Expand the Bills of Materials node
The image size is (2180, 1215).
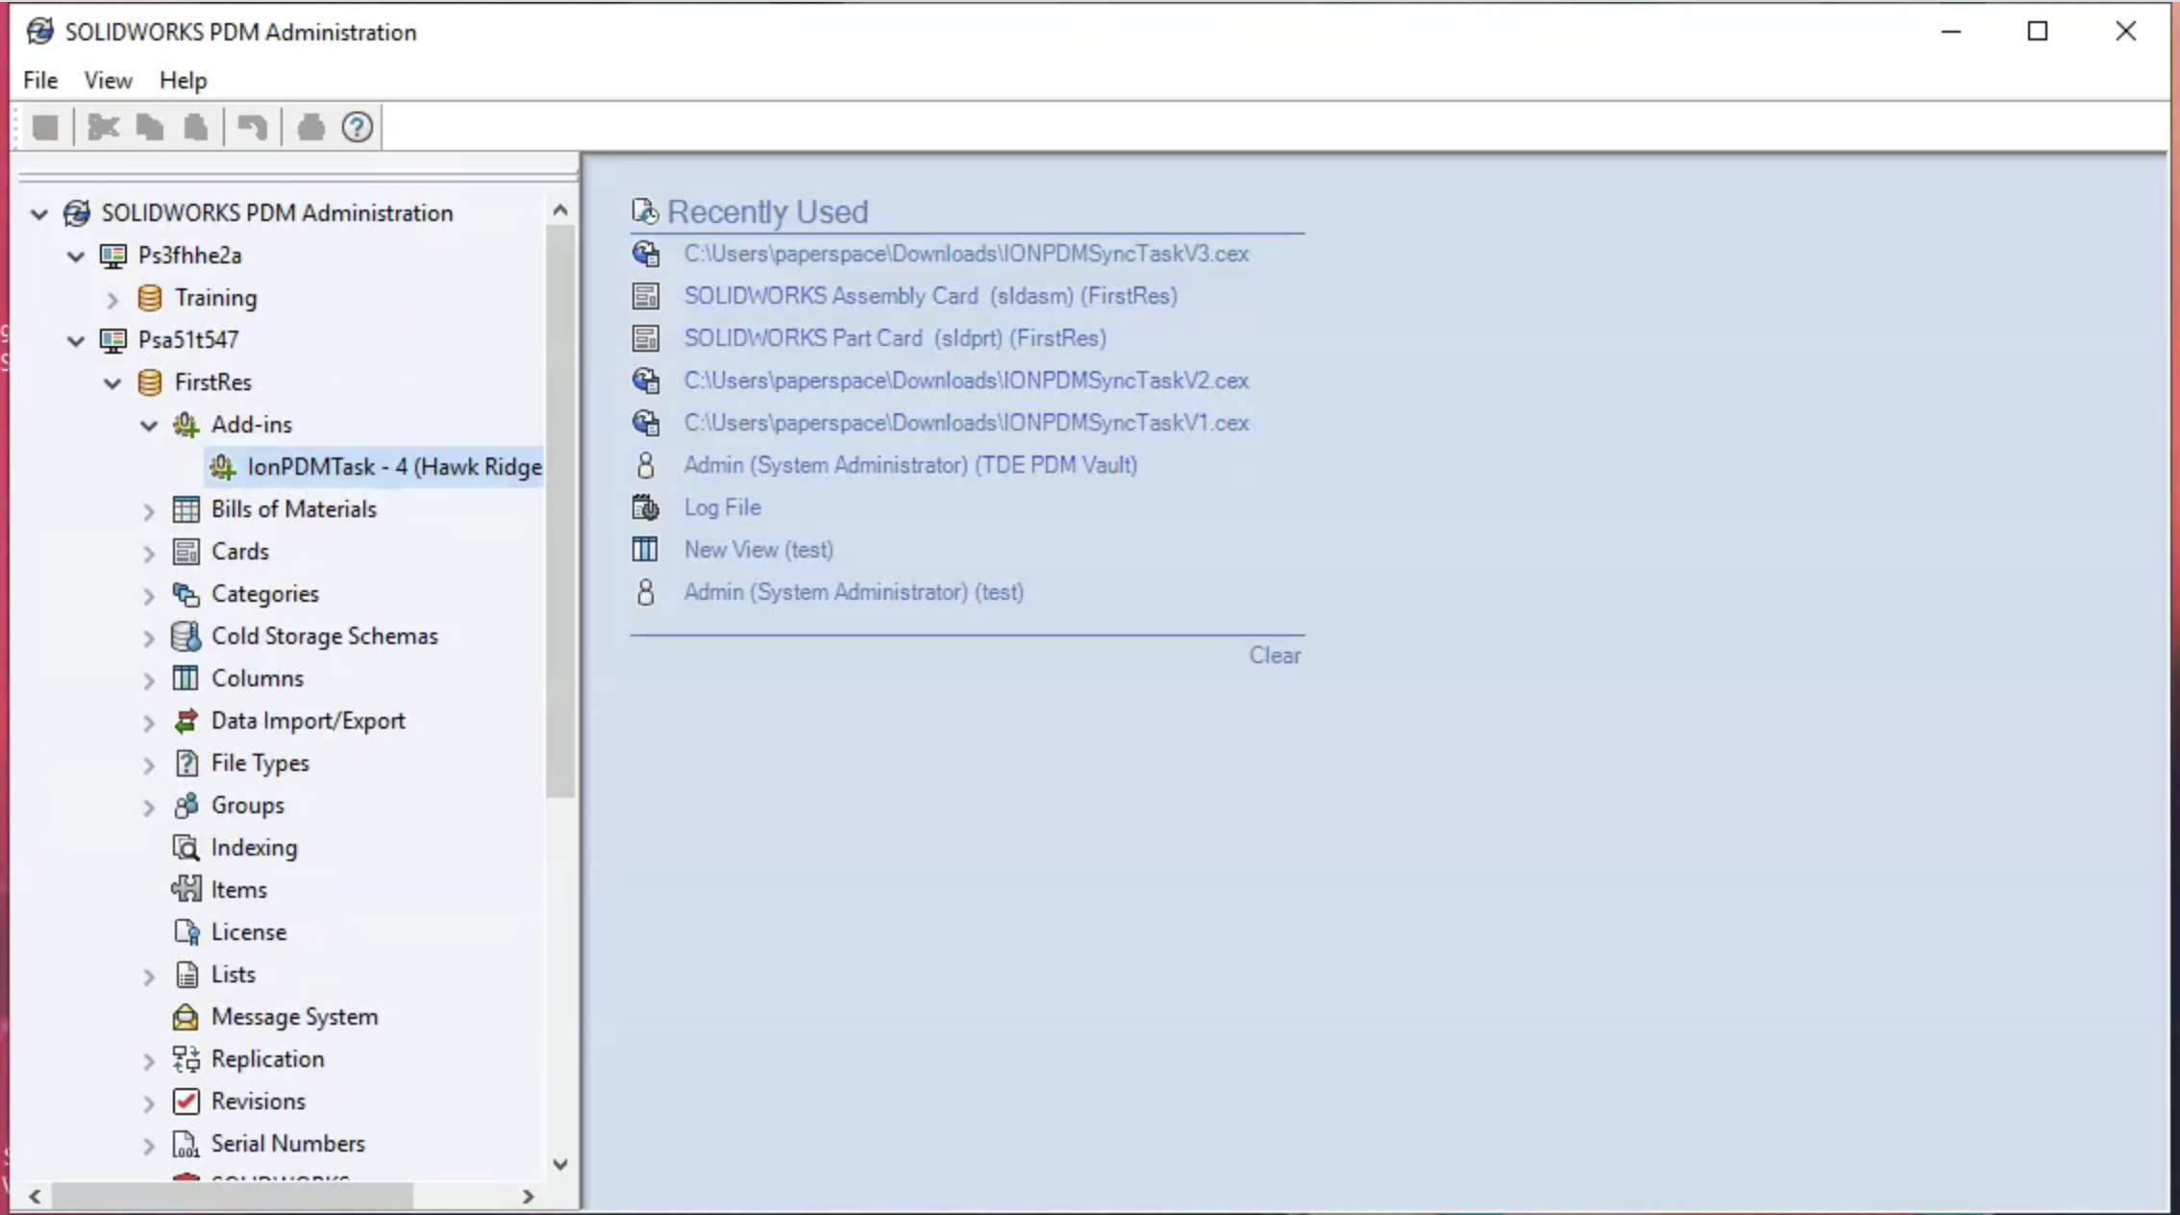coord(149,511)
